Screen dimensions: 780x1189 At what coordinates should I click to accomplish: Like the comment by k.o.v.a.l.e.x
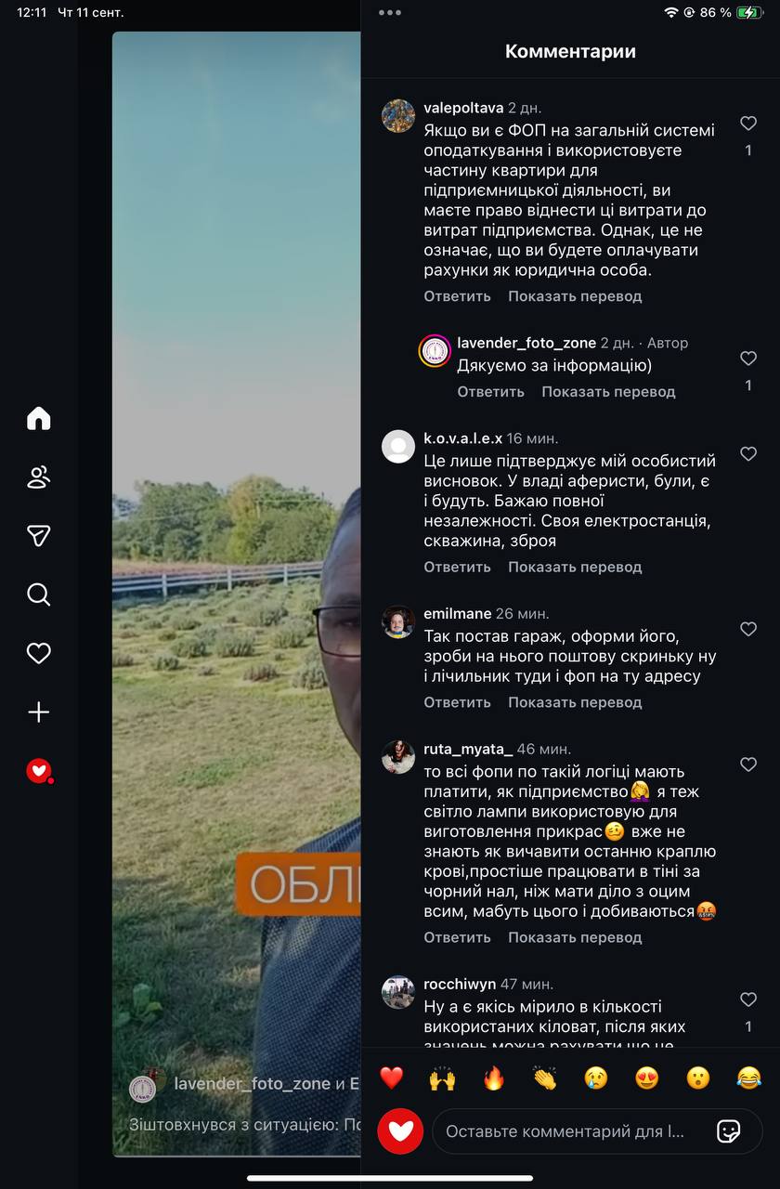point(748,453)
